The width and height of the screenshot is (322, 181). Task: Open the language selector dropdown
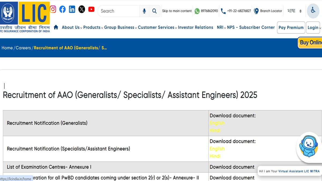[295, 11]
